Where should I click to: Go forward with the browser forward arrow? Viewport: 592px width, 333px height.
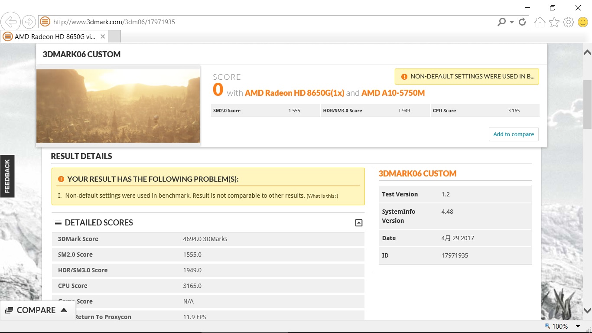tap(29, 22)
